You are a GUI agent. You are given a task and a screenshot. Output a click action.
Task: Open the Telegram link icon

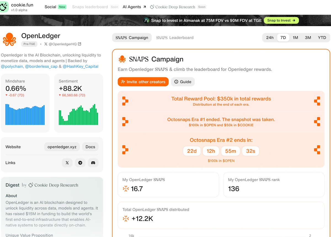pos(80,163)
